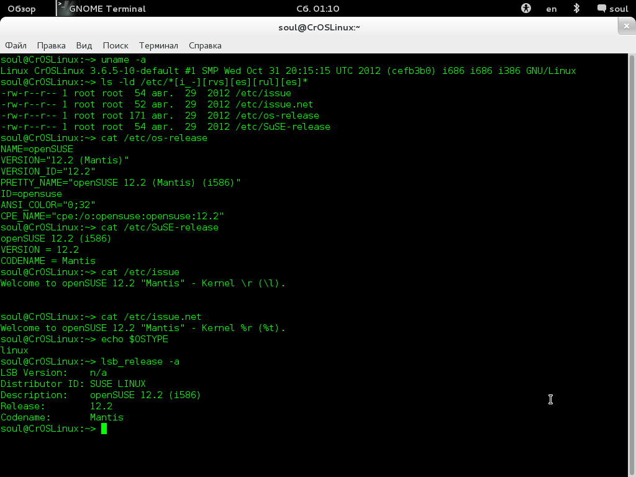Open the accessibility menu icon

[525, 8]
